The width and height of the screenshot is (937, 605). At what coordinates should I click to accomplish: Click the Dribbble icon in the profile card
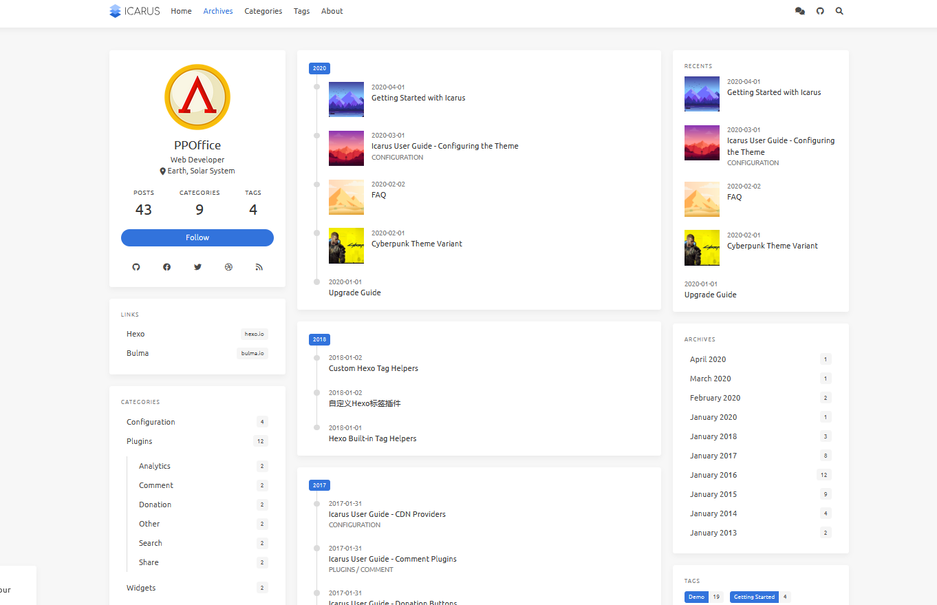(228, 267)
